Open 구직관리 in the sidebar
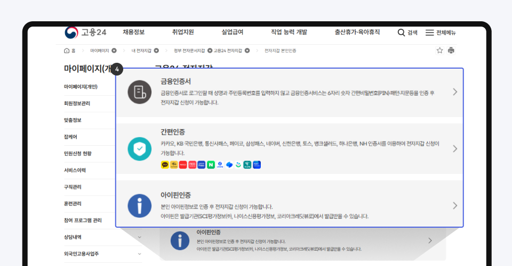 (x=73, y=187)
